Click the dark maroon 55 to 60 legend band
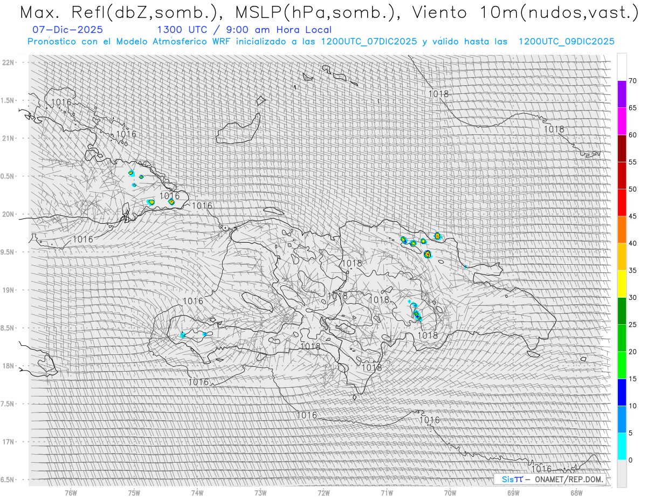 pyautogui.click(x=622, y=148)
